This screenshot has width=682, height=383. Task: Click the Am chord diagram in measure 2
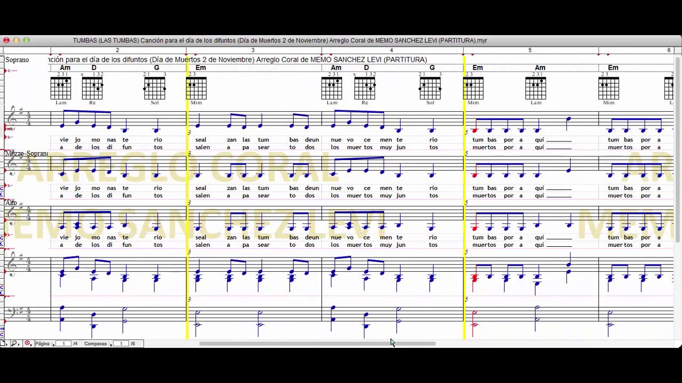coord(61,88)
